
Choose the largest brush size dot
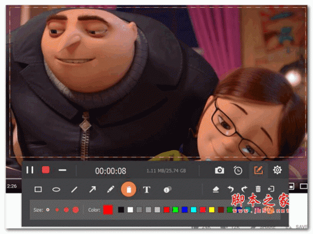(x=76, y=210)
